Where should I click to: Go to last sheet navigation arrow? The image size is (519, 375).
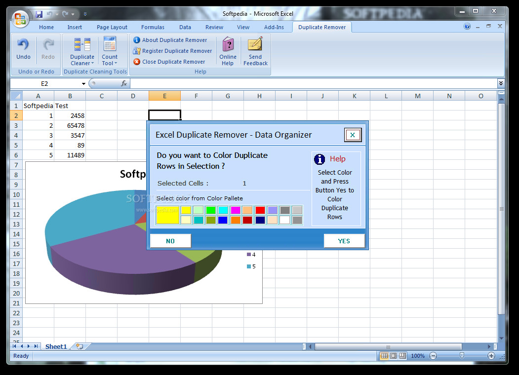[x=36, y=346]
